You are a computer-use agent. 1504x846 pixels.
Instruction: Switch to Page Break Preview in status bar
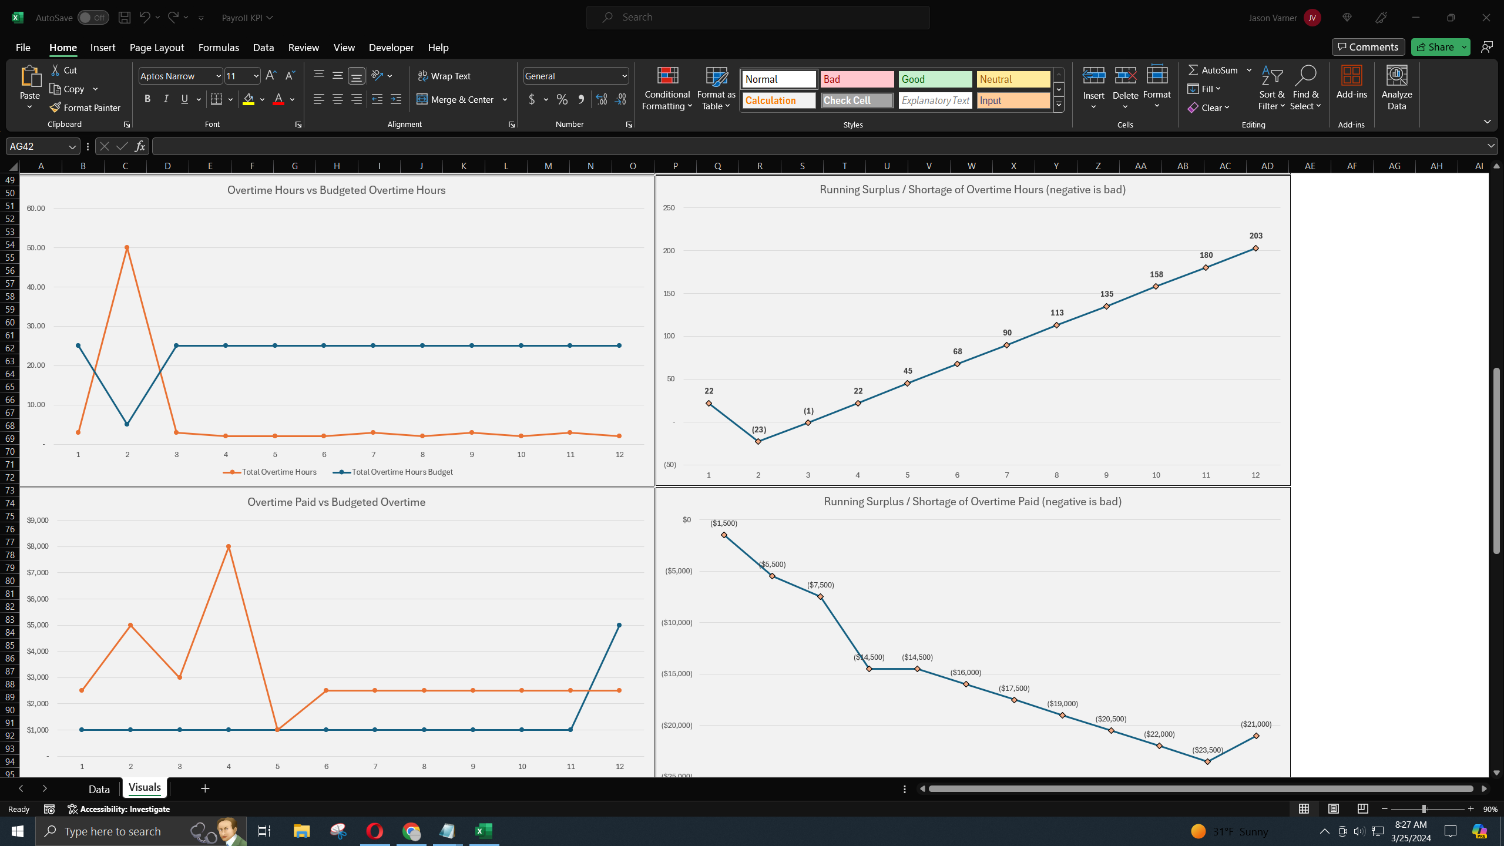[x=1363, y=809]
